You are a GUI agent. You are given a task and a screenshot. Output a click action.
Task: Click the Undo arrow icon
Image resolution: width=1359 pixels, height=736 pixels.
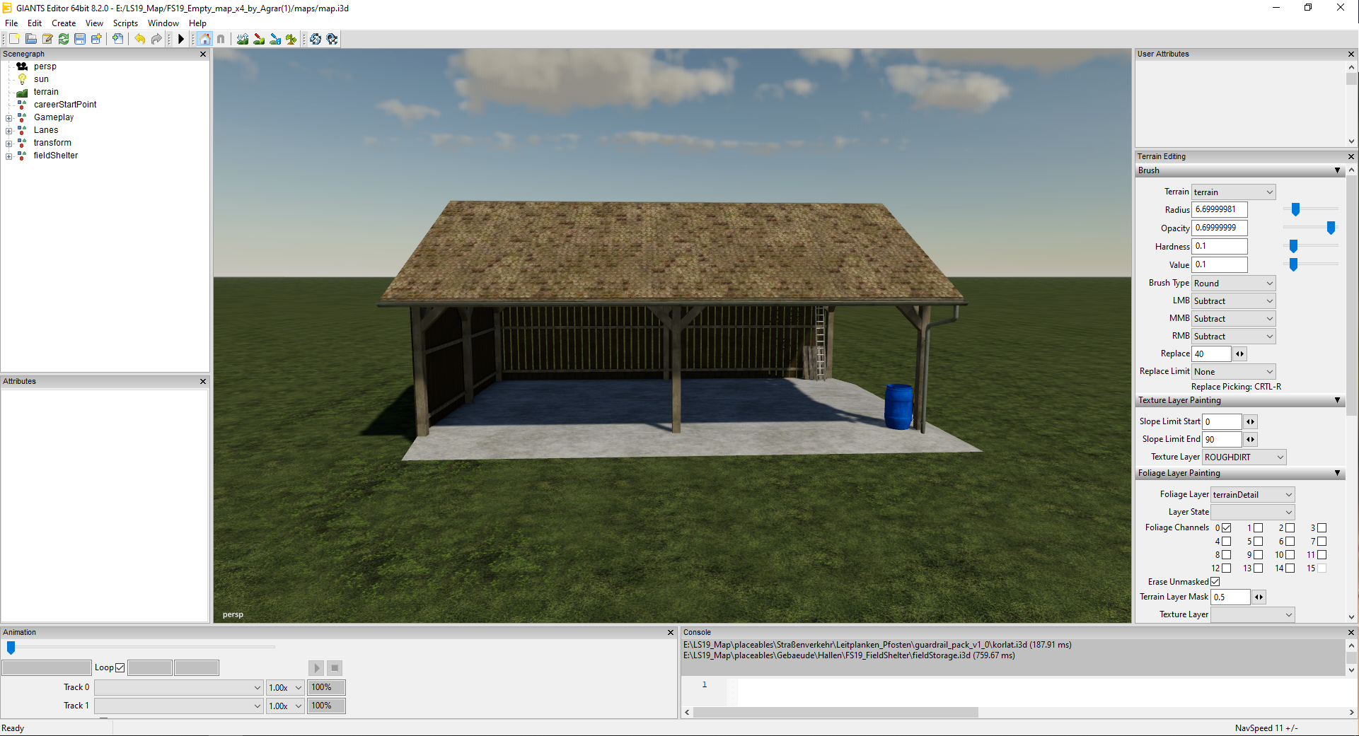point(139,39)
